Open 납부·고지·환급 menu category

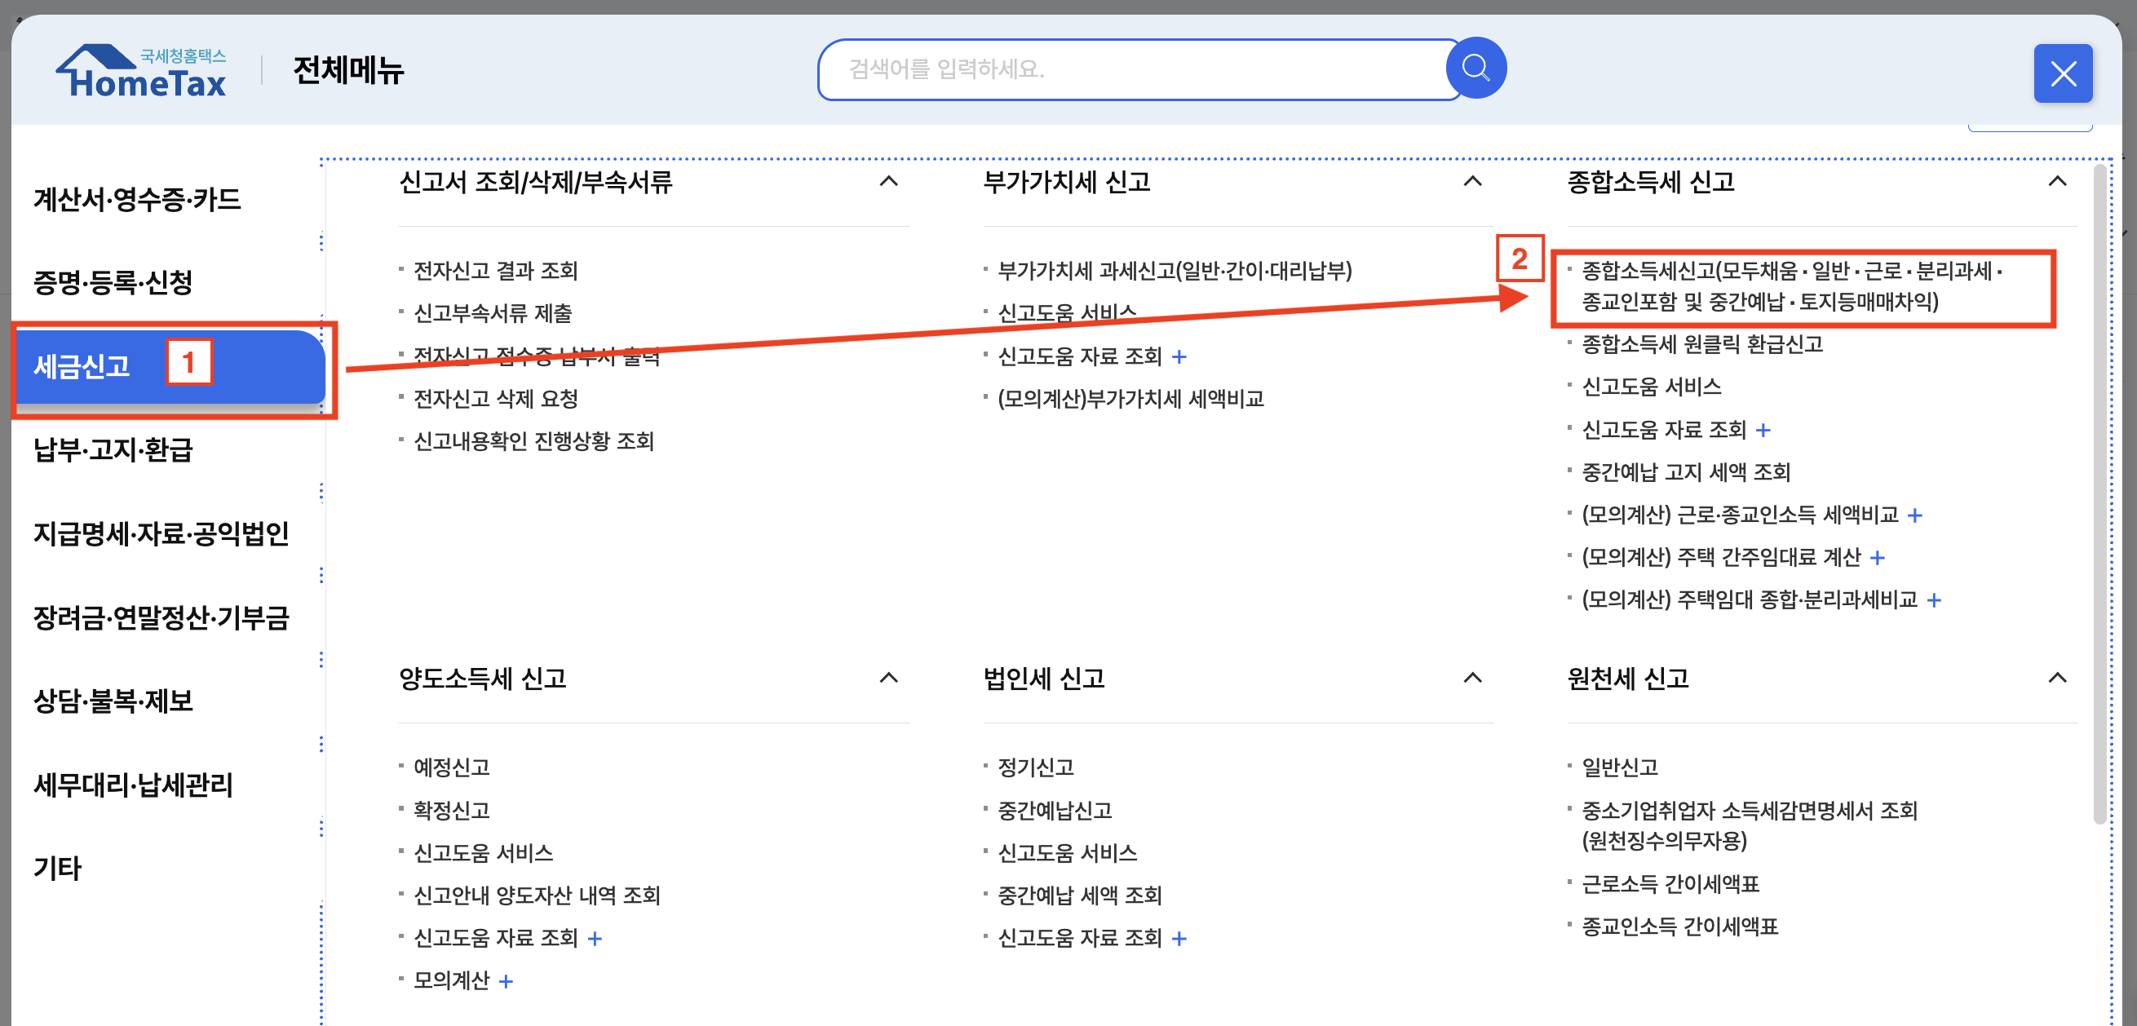(113, 449)
